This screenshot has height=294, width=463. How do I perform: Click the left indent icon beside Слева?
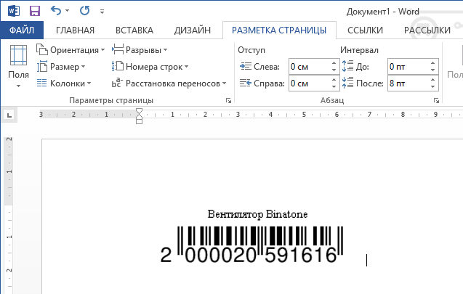(x=246, y=66)
